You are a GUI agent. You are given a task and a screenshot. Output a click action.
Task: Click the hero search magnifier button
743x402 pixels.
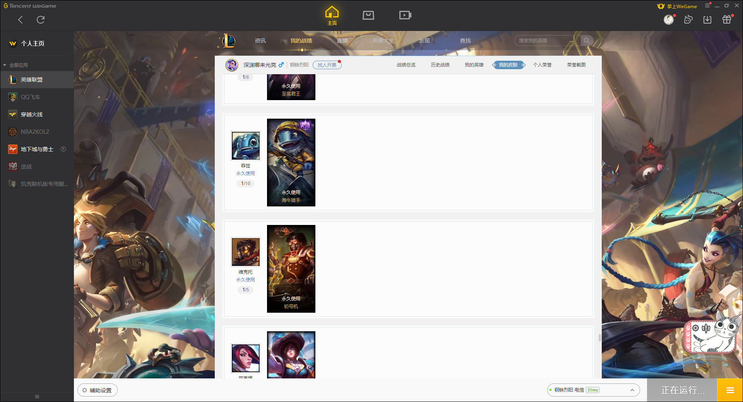pyautogui.click(x=587, y=41)
